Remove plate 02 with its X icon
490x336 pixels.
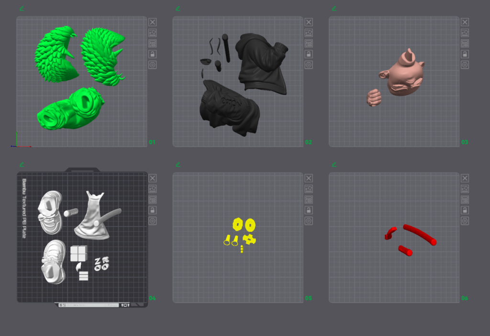coord(309,22)
